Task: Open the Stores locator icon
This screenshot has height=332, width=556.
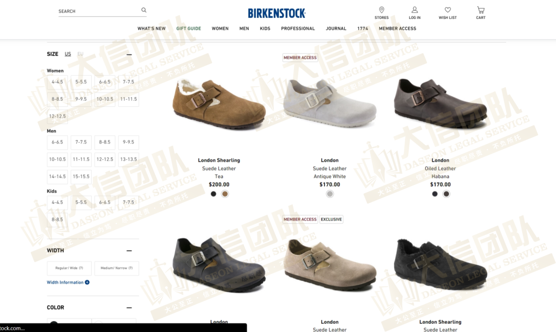Action: (x=381, y=10)
